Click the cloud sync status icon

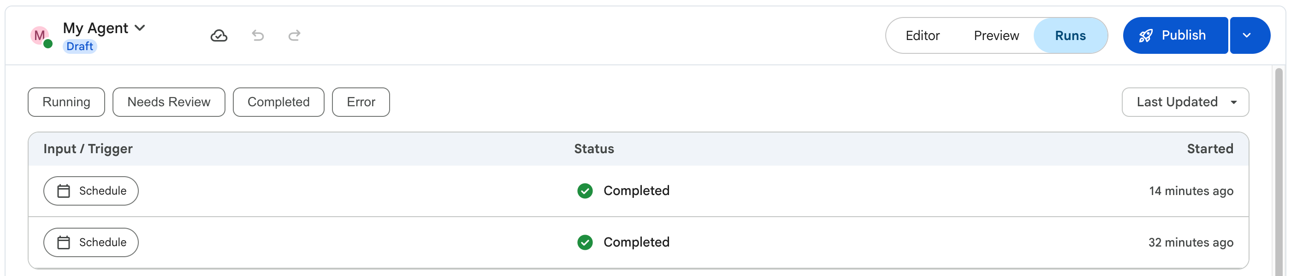coord(219,35)
